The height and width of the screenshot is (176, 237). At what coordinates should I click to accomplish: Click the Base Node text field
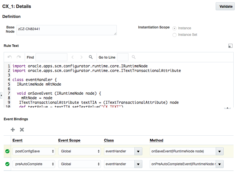[x=66, y=30]
